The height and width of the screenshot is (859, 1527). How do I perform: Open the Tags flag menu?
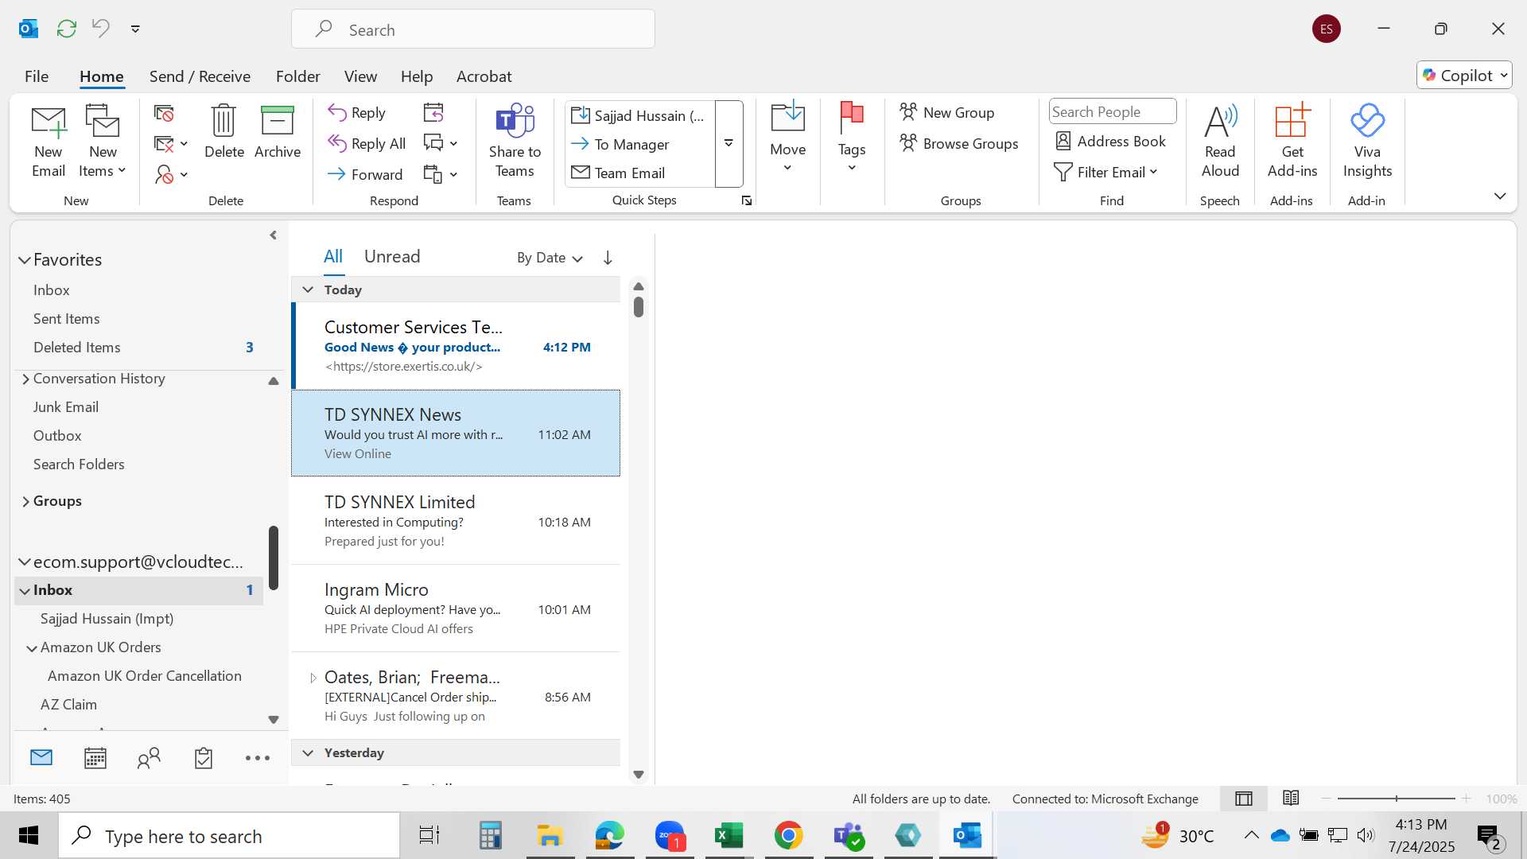[851, 138]
